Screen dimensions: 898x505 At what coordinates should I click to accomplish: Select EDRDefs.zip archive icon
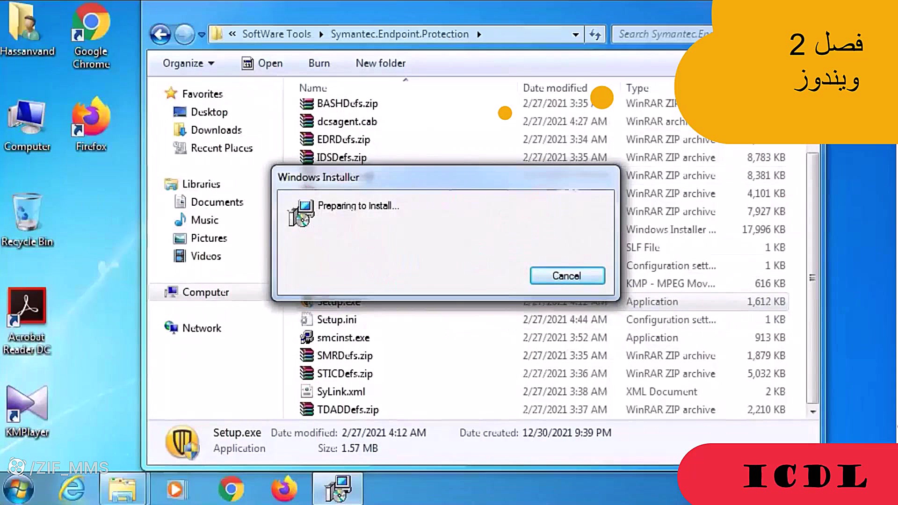pos(306,139)
